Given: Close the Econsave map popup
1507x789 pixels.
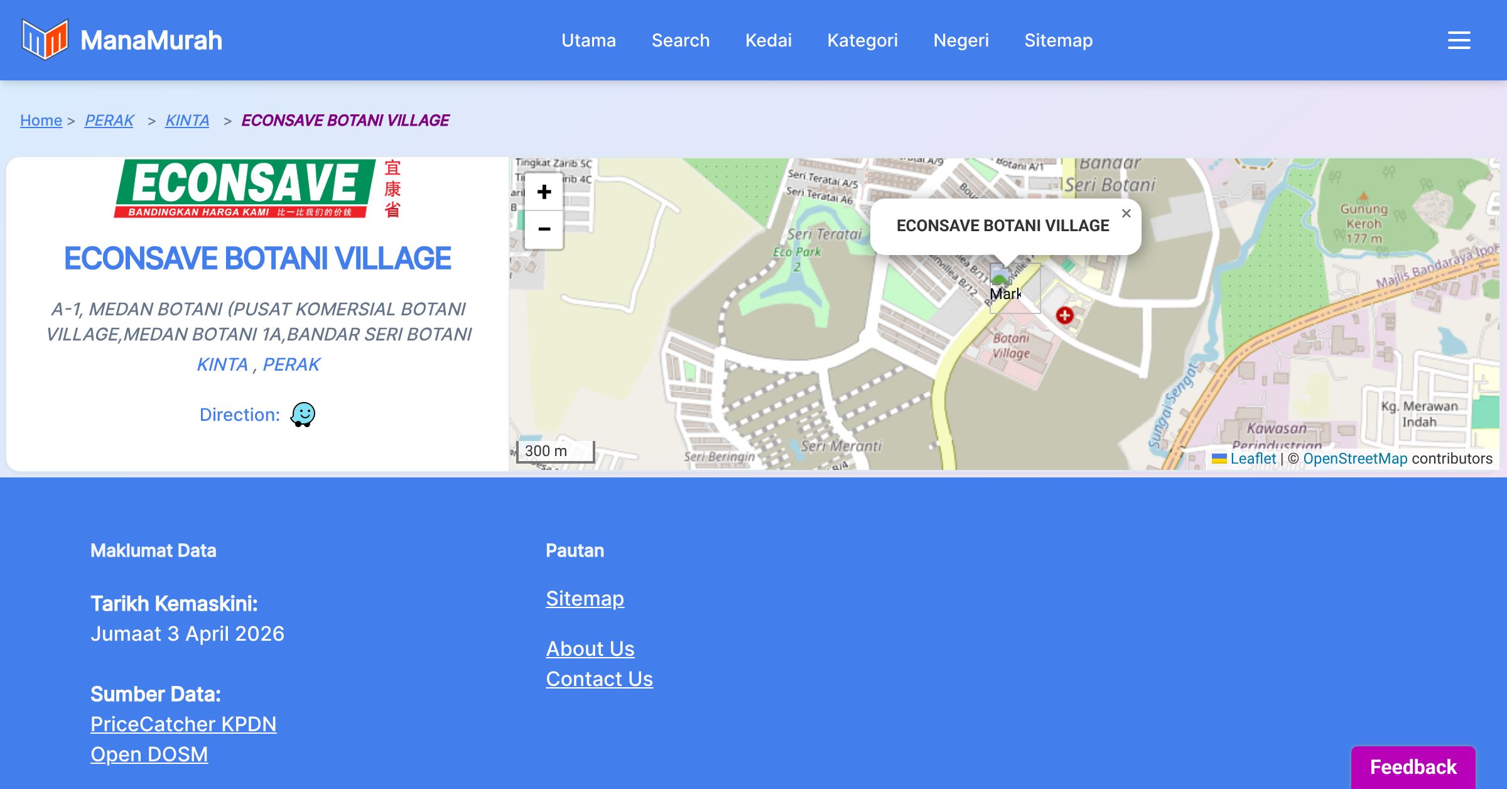Looking at the screenshot, I should pos(1126,214).
